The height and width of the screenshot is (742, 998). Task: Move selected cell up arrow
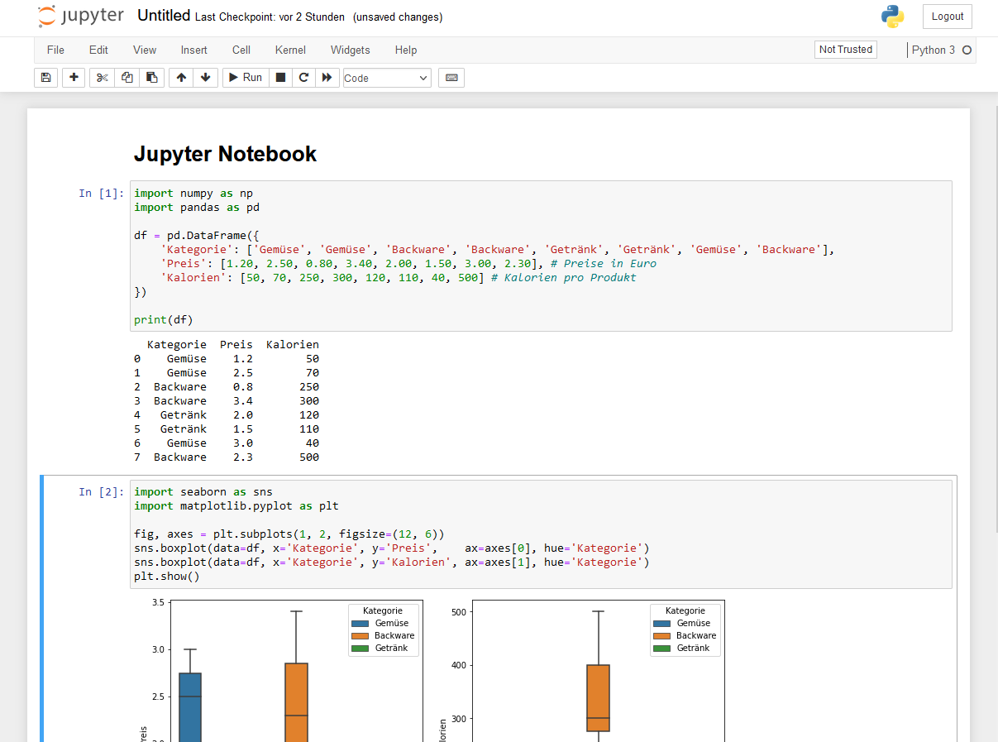pyautogui.click(x=181, y=78)
